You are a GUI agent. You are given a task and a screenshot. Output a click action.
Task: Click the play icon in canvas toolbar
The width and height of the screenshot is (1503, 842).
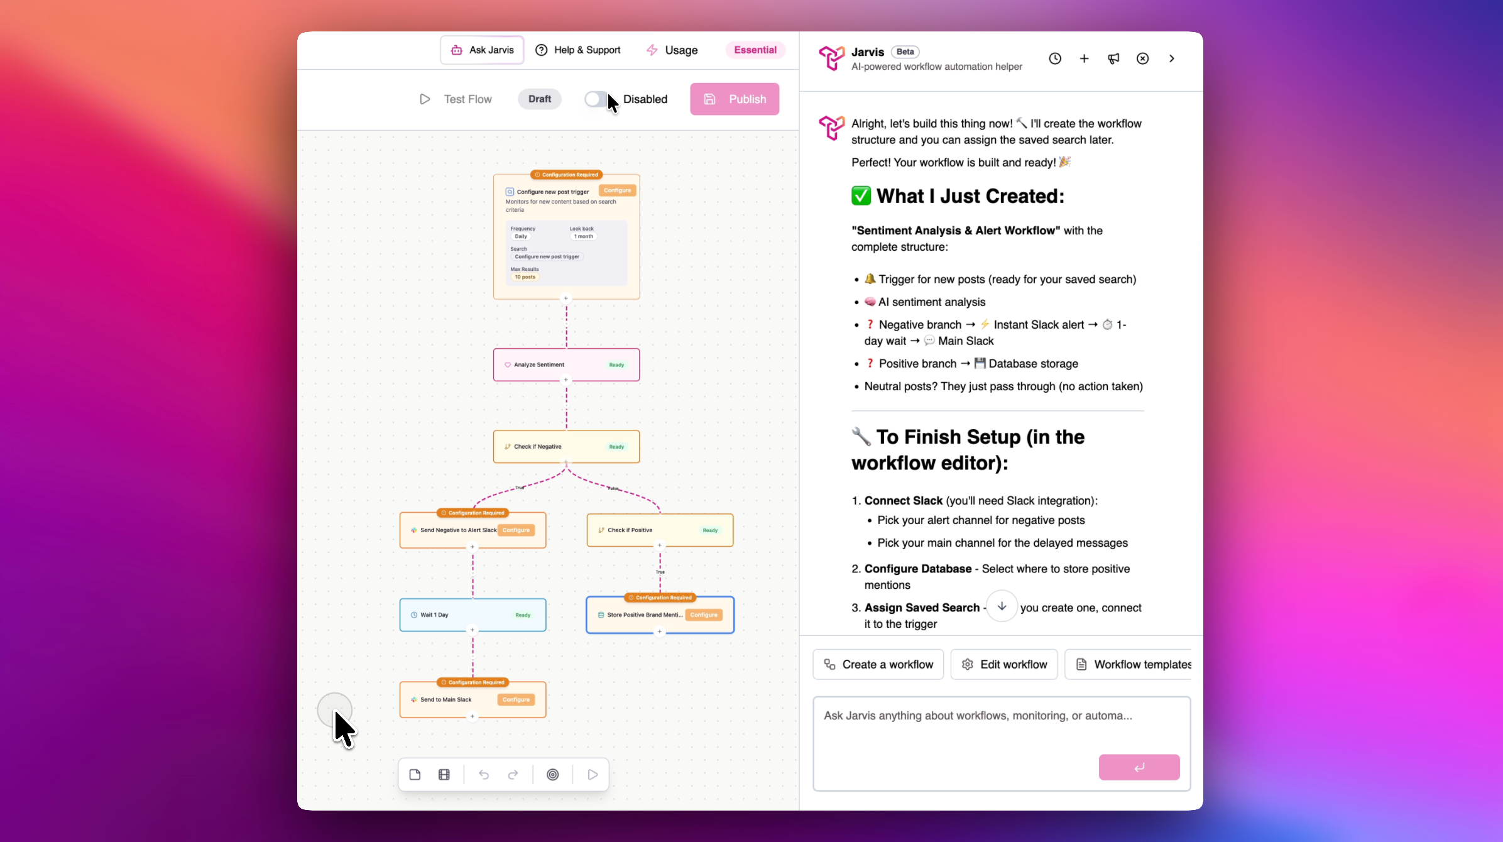[x=593, y=775]
